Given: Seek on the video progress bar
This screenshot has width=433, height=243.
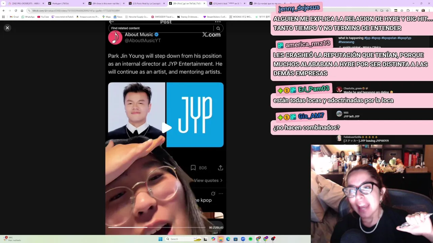Looking at the screenshot, I should pos(157,227).
